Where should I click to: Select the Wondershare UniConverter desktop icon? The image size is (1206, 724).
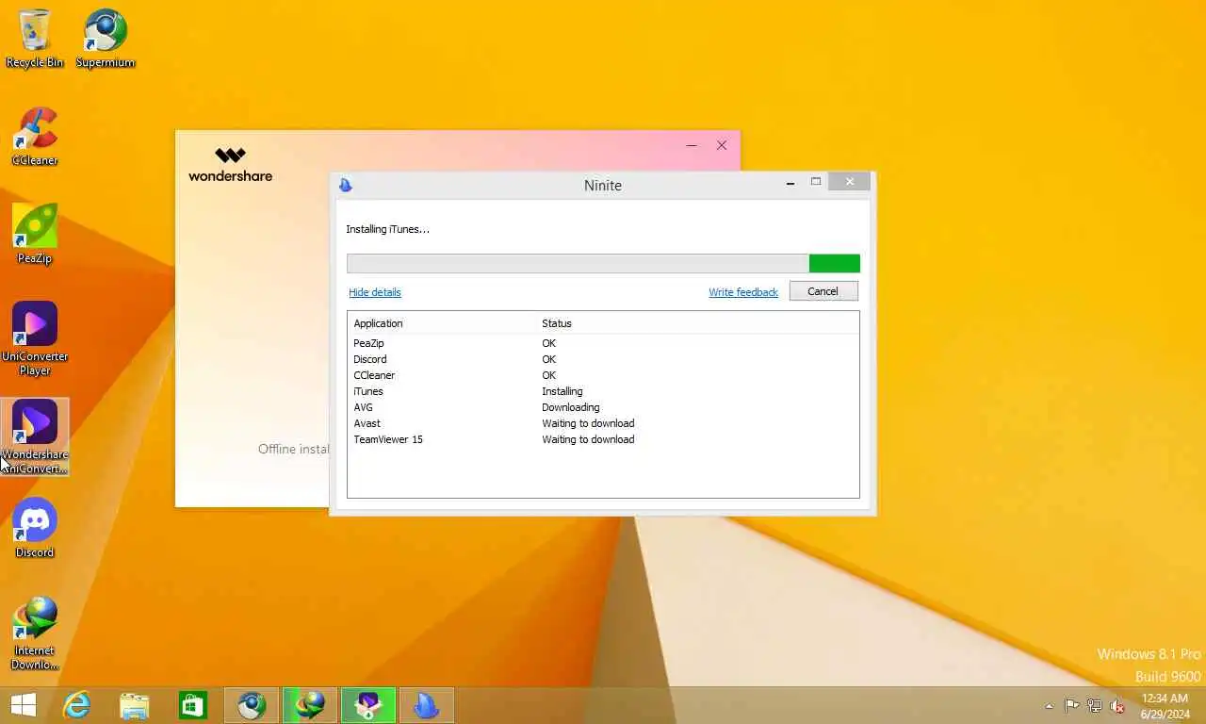[35, 437]
